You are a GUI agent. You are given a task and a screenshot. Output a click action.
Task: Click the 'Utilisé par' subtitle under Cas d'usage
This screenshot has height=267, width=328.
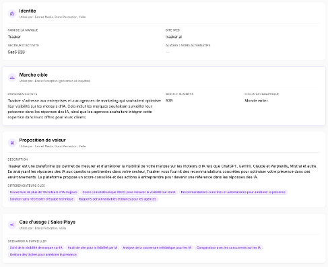42,228
